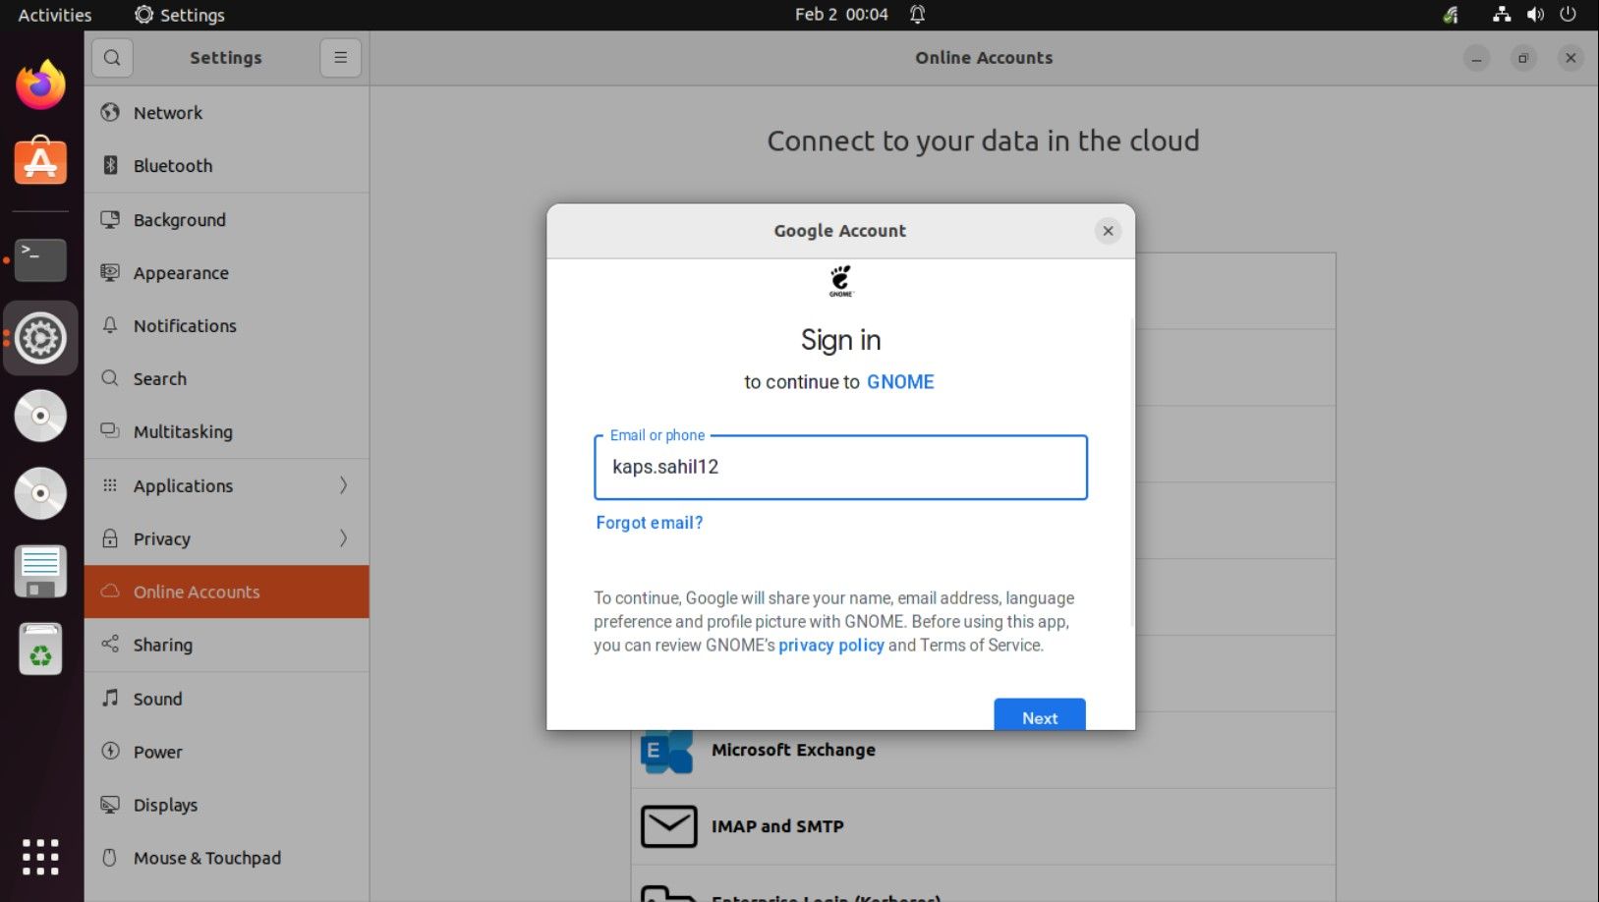1599x902 pixels.
Task: Click the volume icon in top bar
Action: 1535,15
